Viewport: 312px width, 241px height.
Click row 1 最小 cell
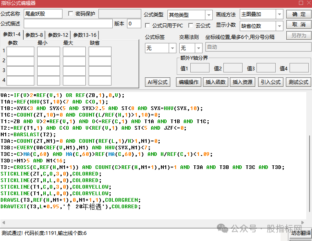(x=49, y=51)
